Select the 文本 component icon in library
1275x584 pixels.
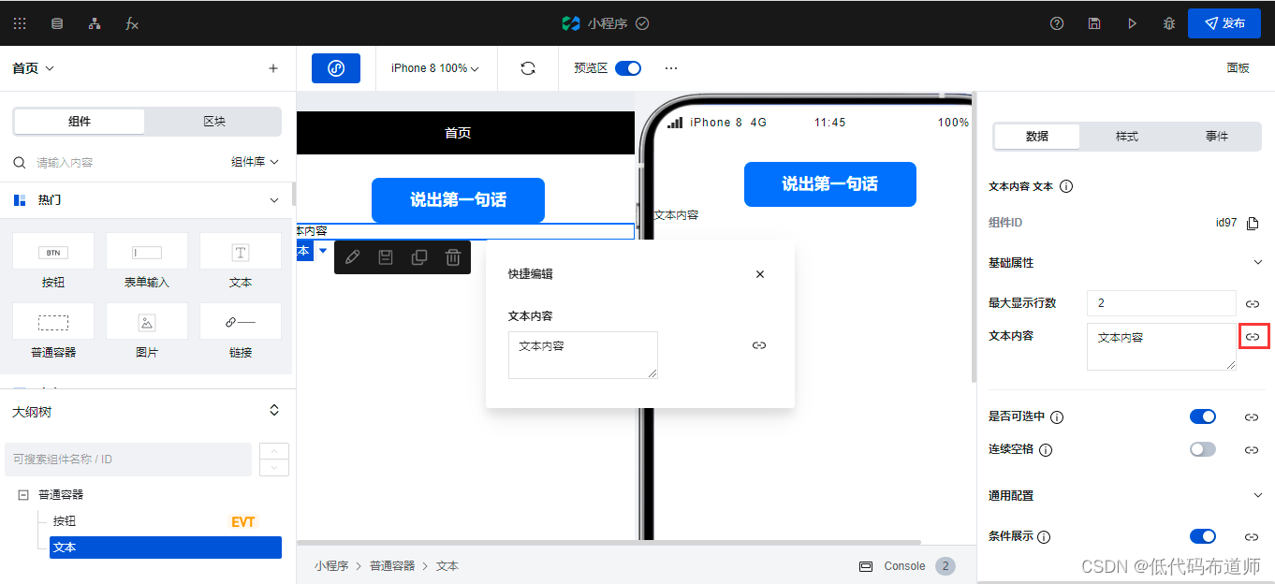click(x=241, y=251)
